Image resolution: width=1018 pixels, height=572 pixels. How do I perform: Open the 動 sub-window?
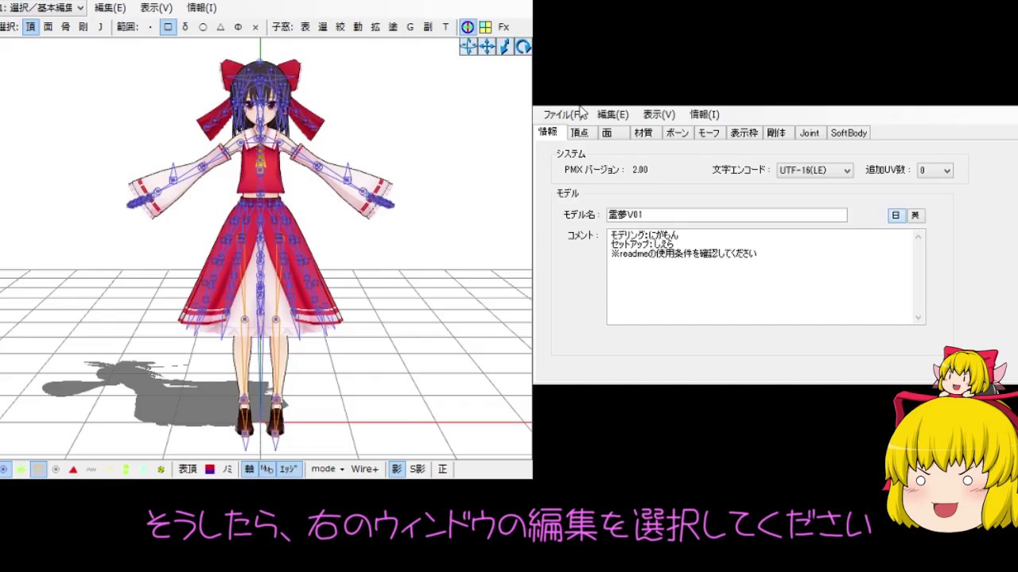(x=358, y=27)
